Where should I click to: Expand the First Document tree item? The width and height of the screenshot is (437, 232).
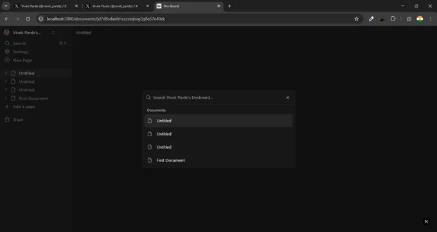(6, 98)
